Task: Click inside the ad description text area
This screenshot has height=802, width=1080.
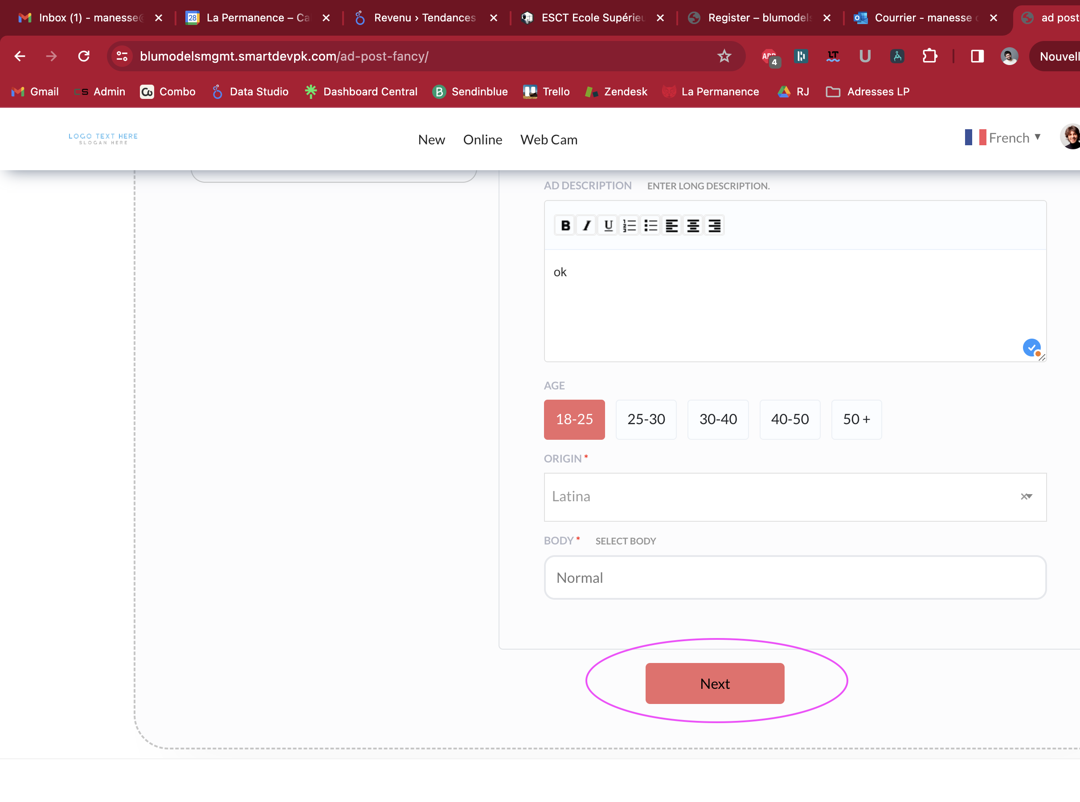Action: 794,305
